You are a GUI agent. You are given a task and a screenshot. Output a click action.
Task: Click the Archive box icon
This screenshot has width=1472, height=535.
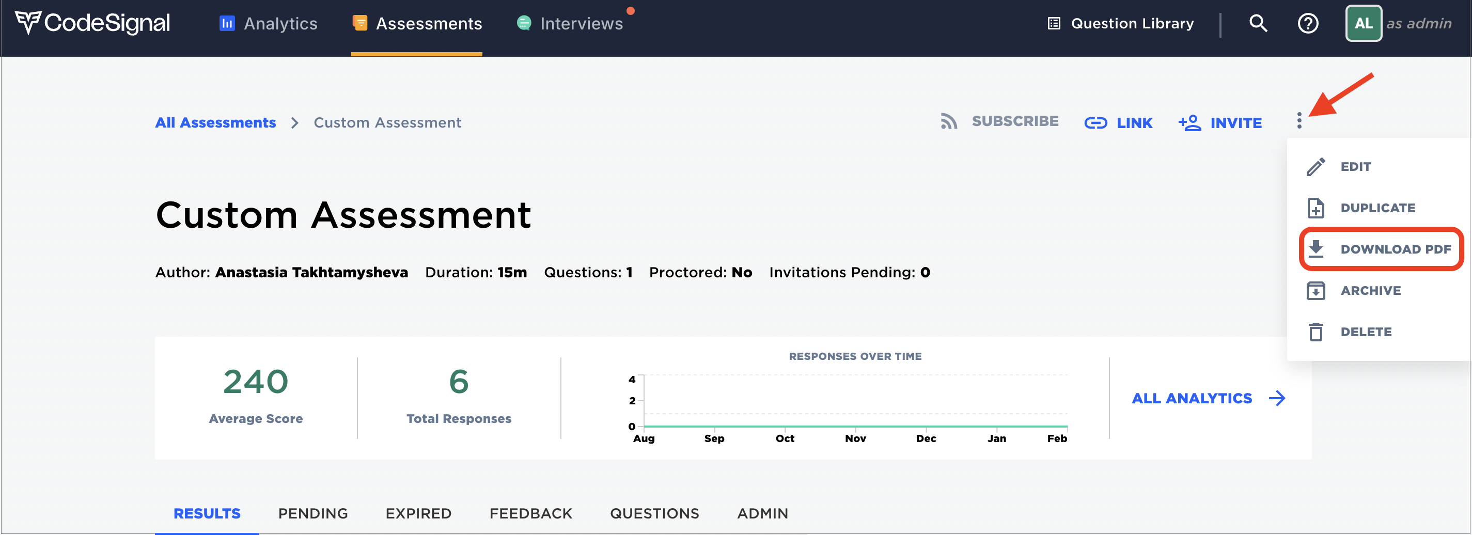click(1316, 290)
